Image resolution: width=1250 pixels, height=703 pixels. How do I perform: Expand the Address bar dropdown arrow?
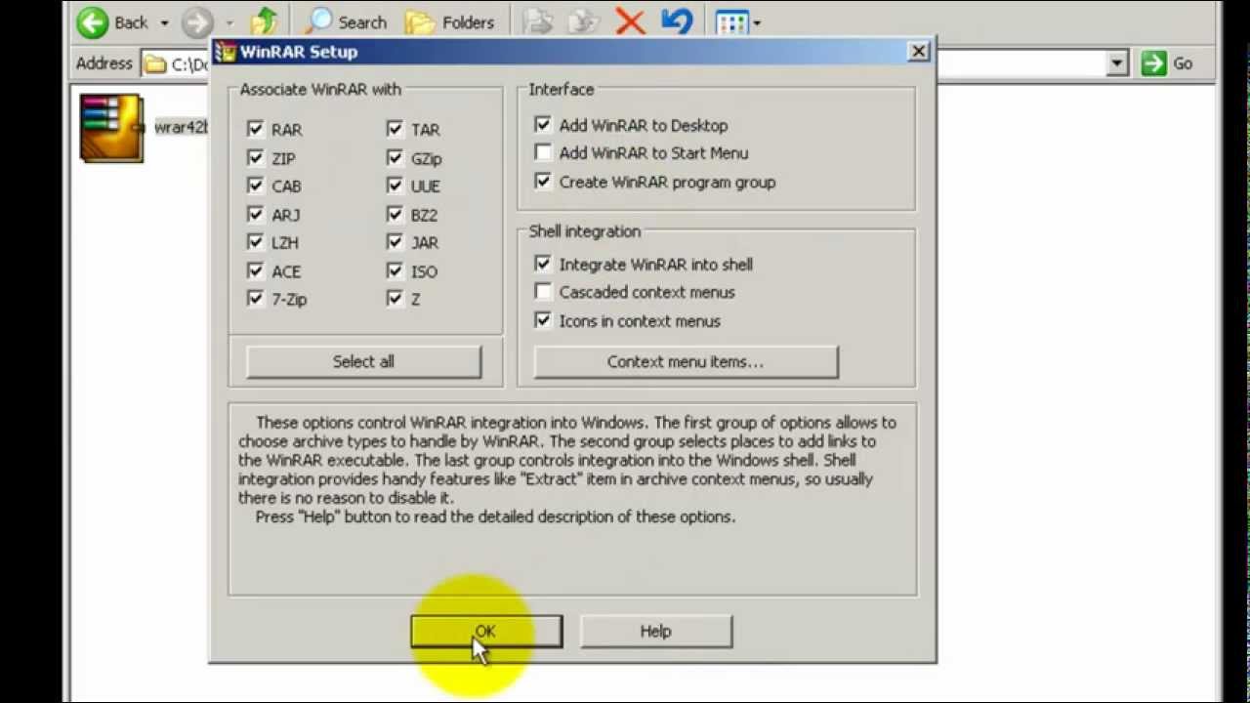[x=1117, y=63]
